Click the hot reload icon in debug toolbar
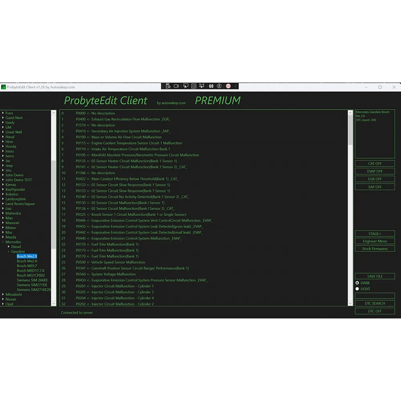401x401 pixels. pyautogui.click(x=211, y=86)
